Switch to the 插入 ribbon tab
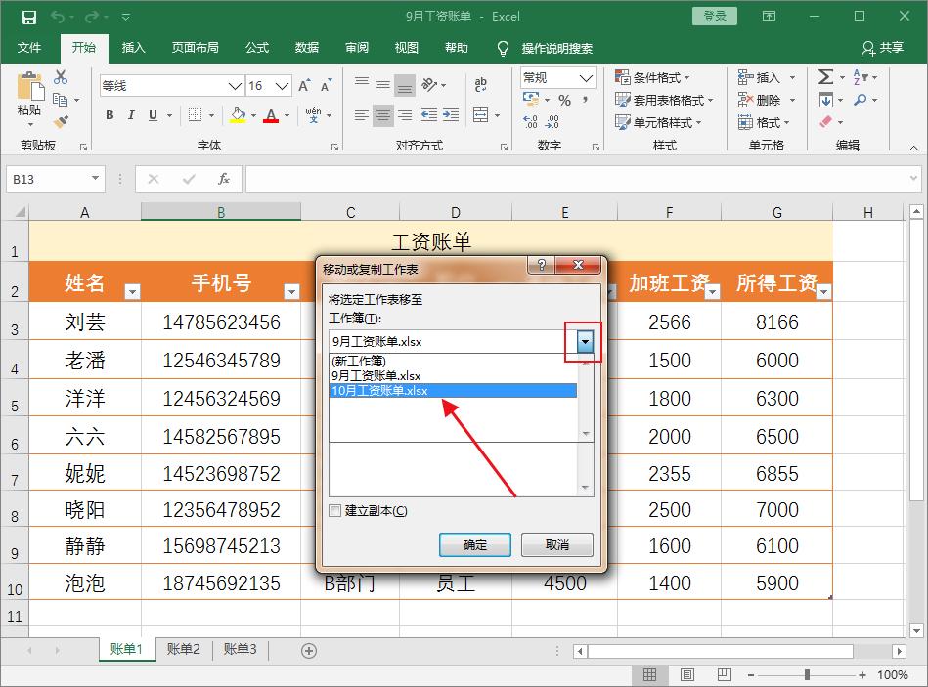Image resolution: width=928 pixels, height=687 pixels. point(134,49)
